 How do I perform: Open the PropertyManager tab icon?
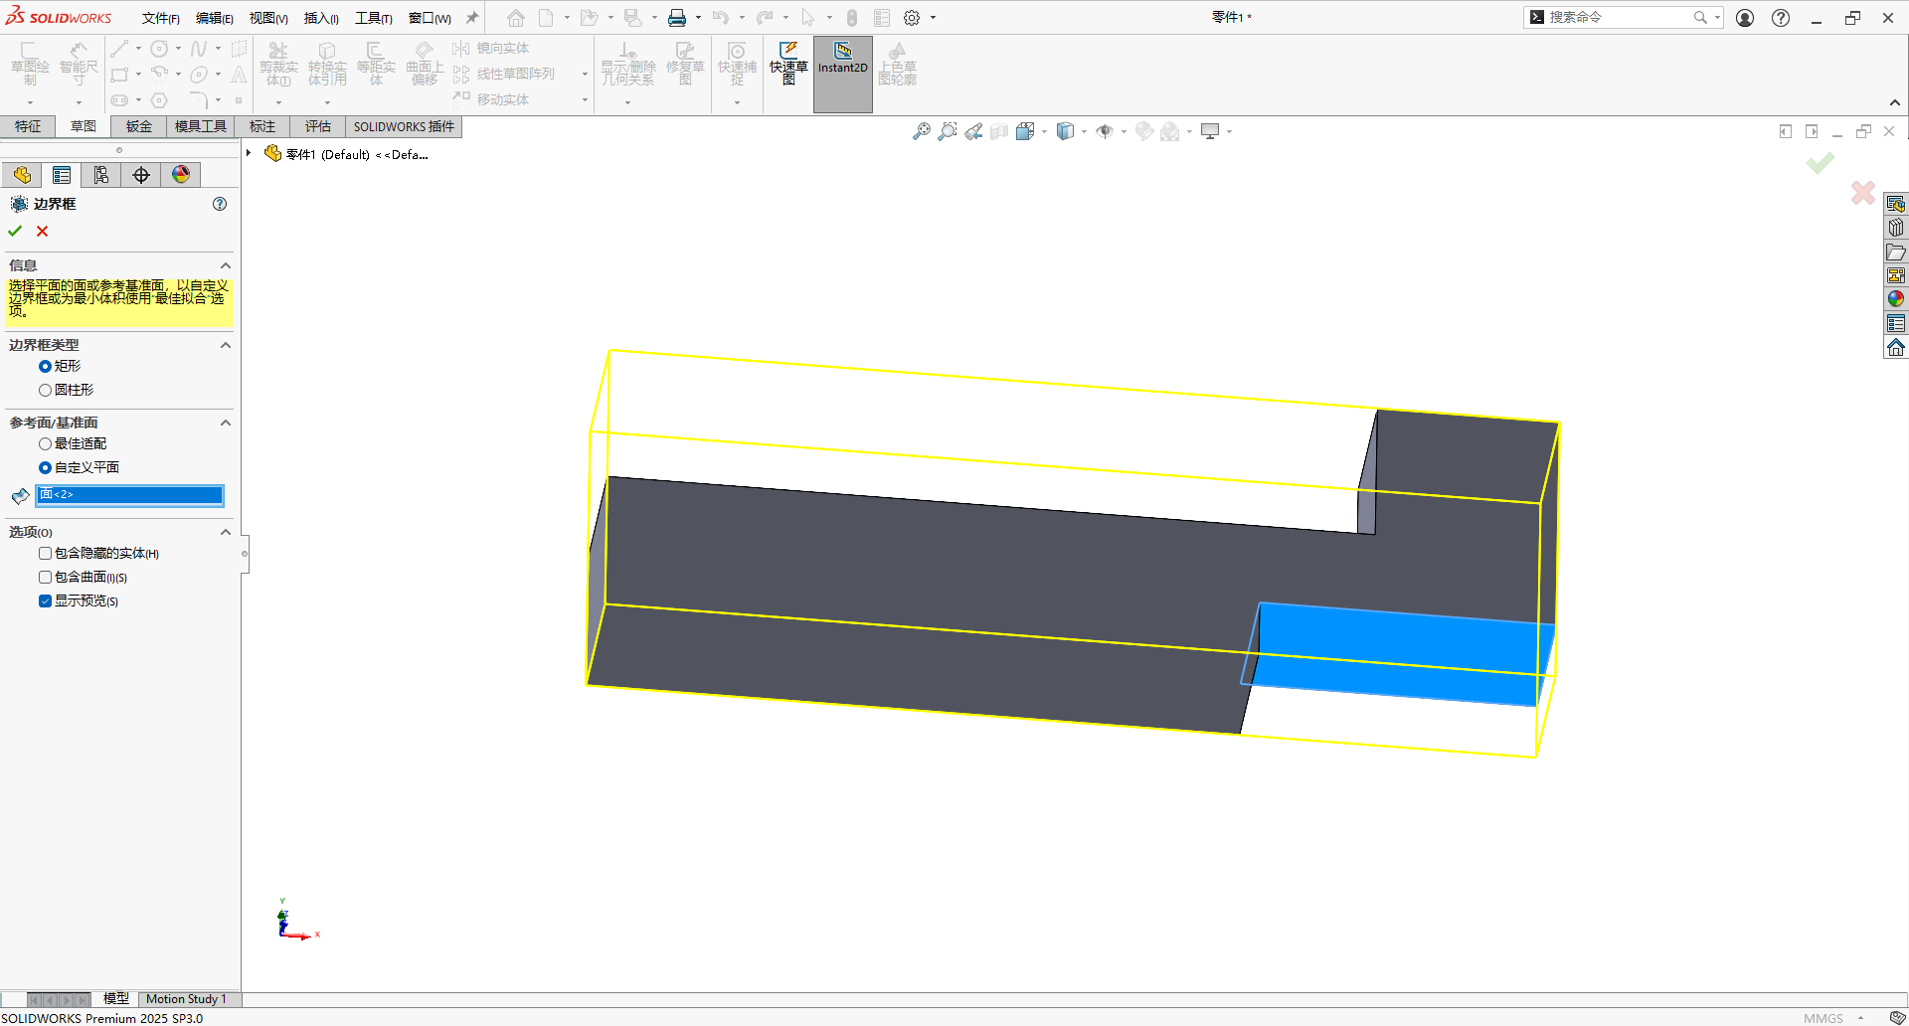pyautogui.click(x=62, y=175)
